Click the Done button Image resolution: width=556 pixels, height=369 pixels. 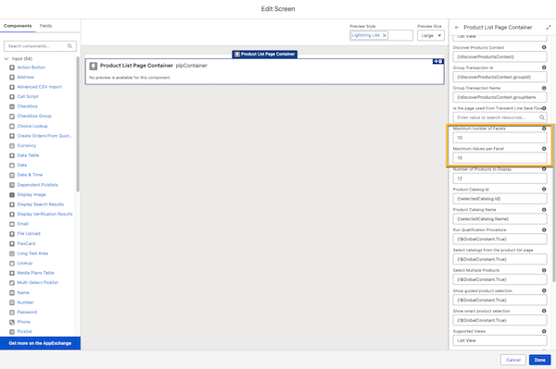[539, 360]
